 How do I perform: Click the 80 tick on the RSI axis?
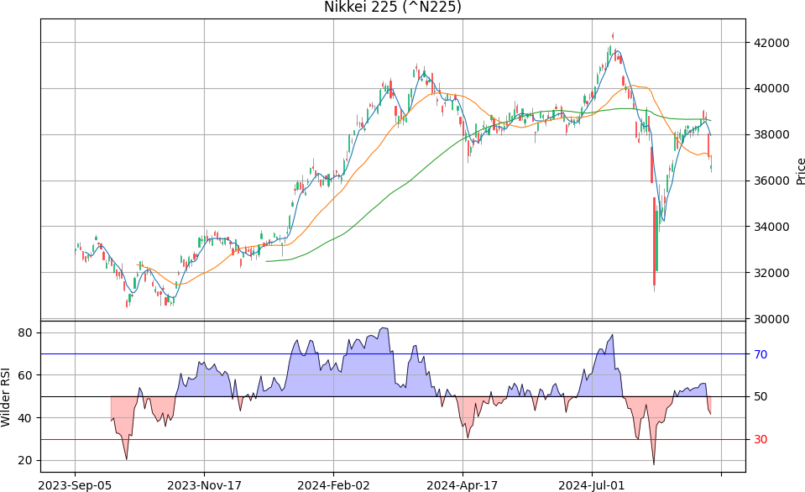click(x=24, y=332)
